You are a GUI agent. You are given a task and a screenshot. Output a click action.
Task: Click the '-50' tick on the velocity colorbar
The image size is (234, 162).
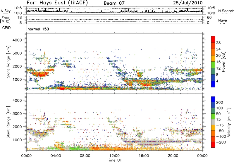220,131
